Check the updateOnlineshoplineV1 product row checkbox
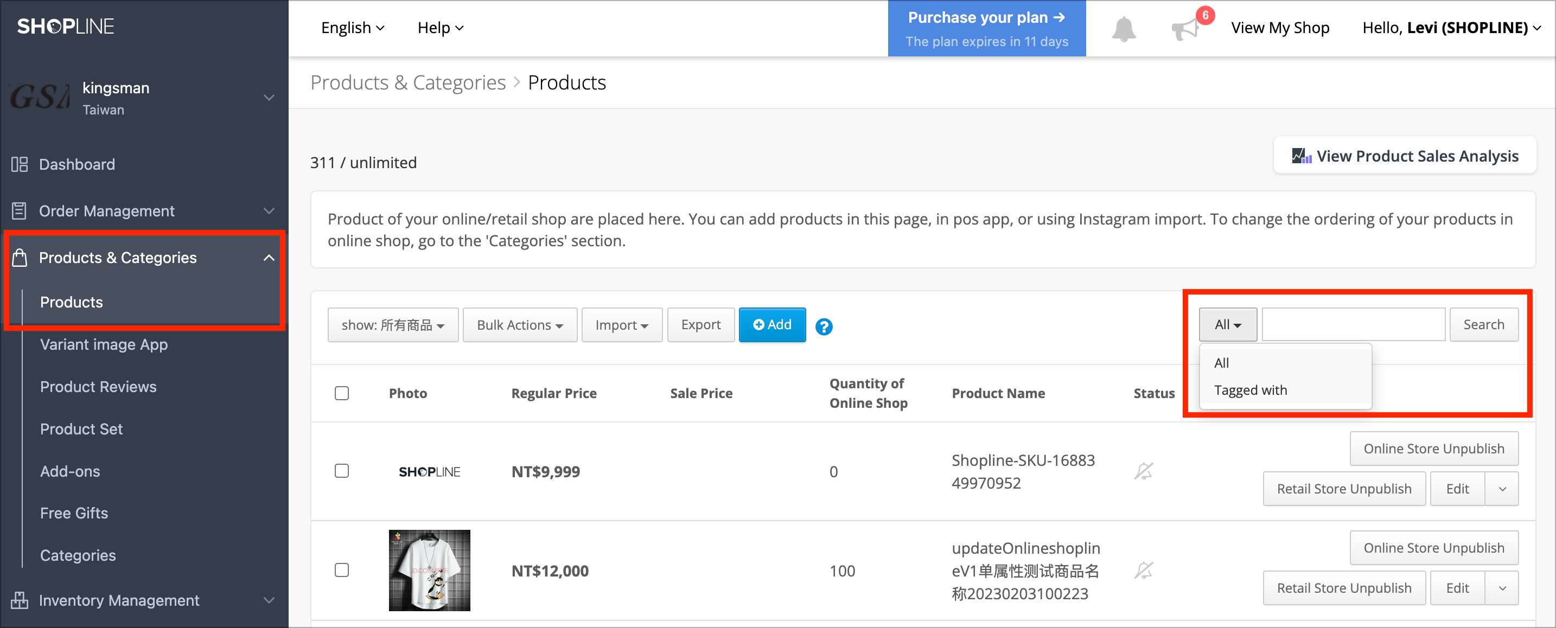The width and height of the screenshot is (1556, 628). (x=342, y=570)
